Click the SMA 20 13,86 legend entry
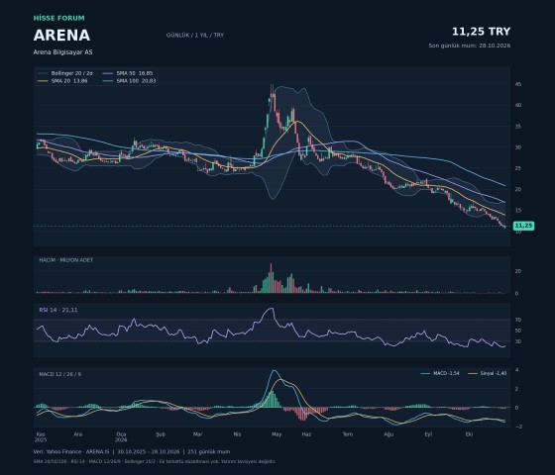555x475 pixels. [62, 81]
